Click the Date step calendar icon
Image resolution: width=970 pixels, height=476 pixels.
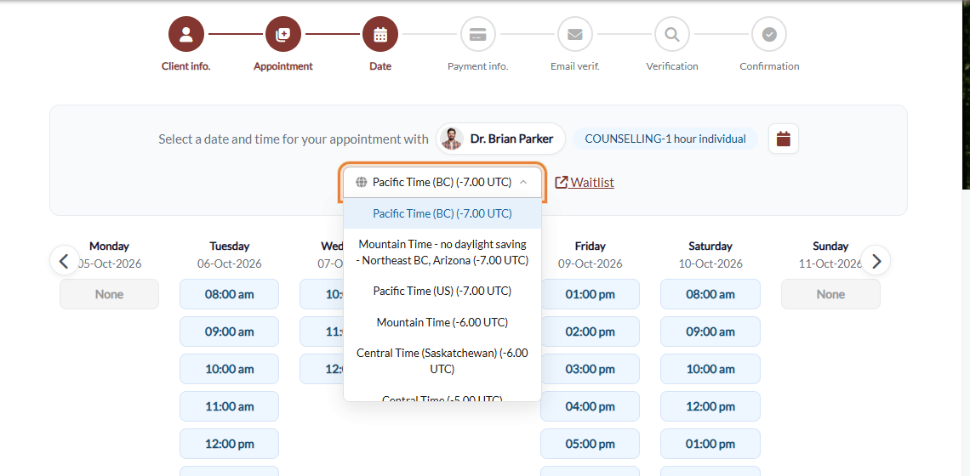click(380, 34)
